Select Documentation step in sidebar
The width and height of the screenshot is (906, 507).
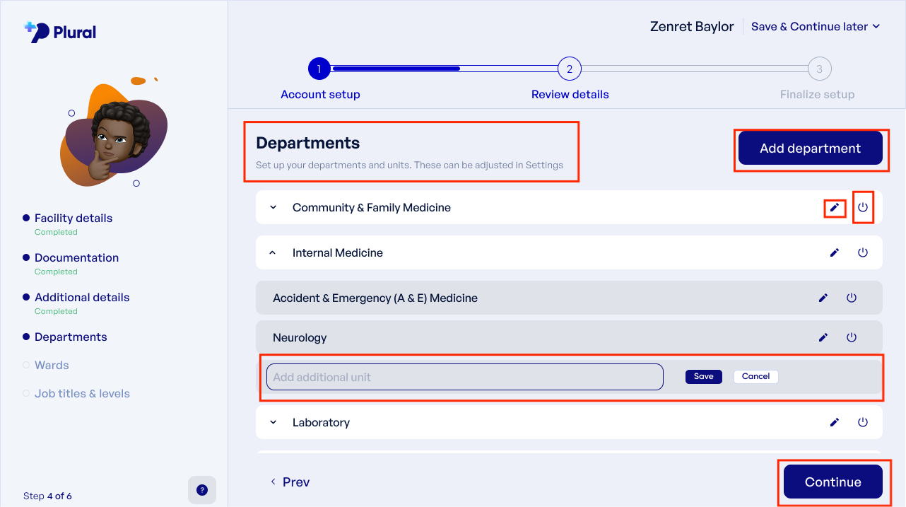click(76, 258)
